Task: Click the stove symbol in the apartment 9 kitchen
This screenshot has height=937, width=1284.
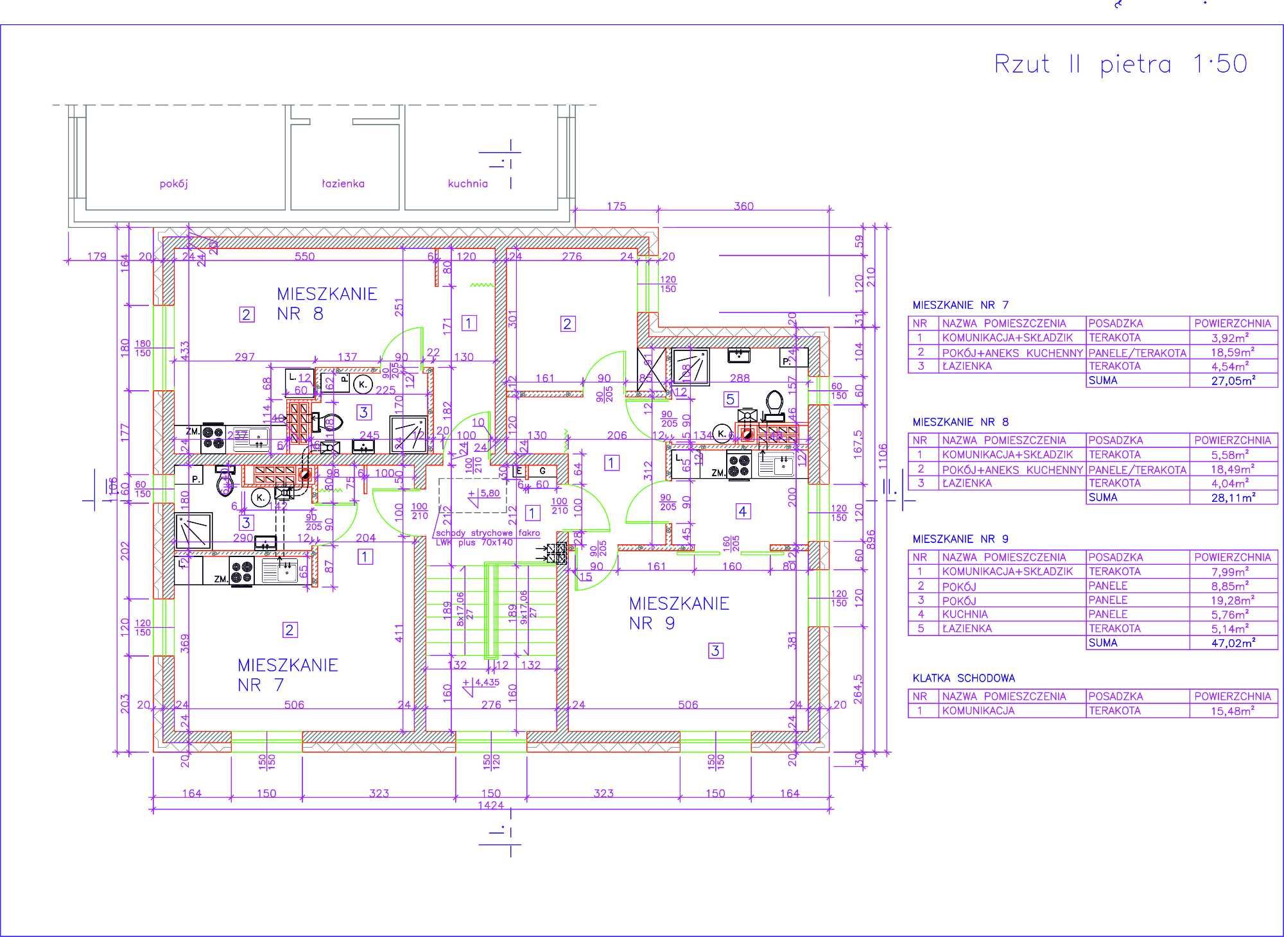Action: [739, 465]
